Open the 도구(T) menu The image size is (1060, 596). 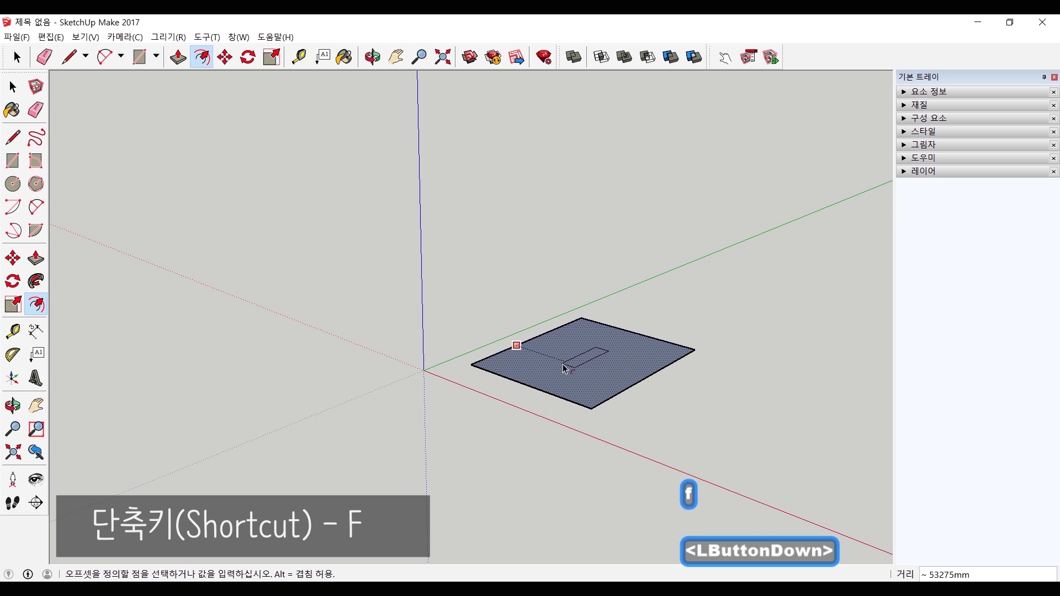(x=207, y=37)
